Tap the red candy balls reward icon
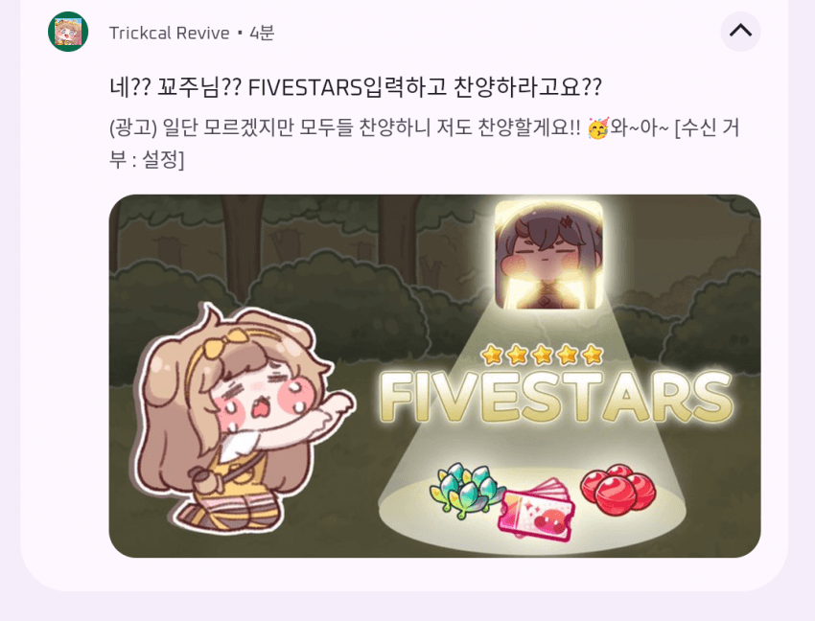Screen dimensions: 815x621 coord(617,488)
